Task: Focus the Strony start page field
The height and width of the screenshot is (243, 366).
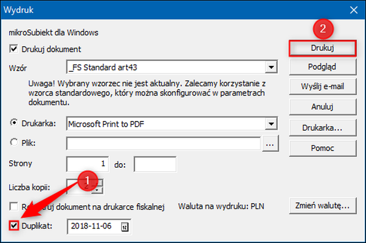Action: click(87, 164)
